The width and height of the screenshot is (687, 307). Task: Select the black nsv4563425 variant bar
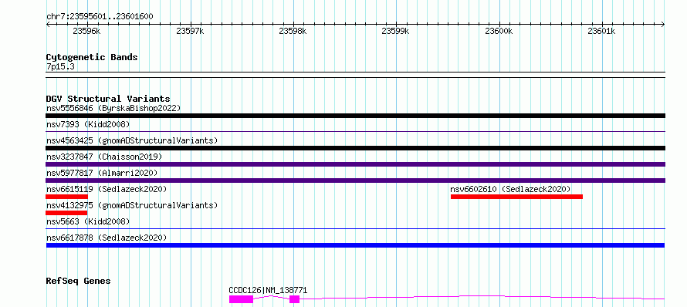point(355,148)
